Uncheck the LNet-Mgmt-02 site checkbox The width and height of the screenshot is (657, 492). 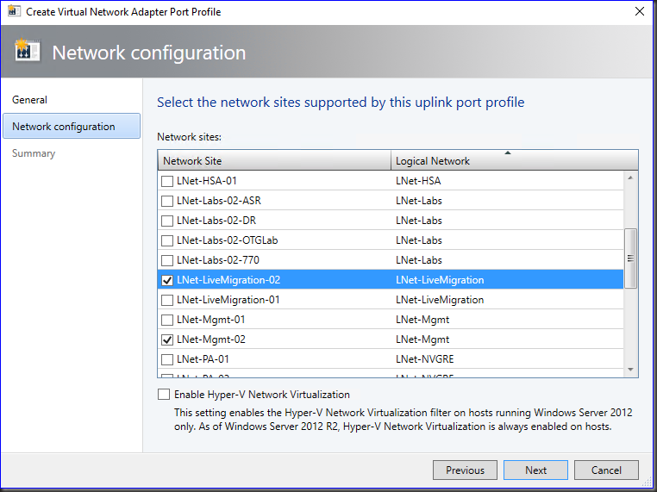[x=168, y=339]
